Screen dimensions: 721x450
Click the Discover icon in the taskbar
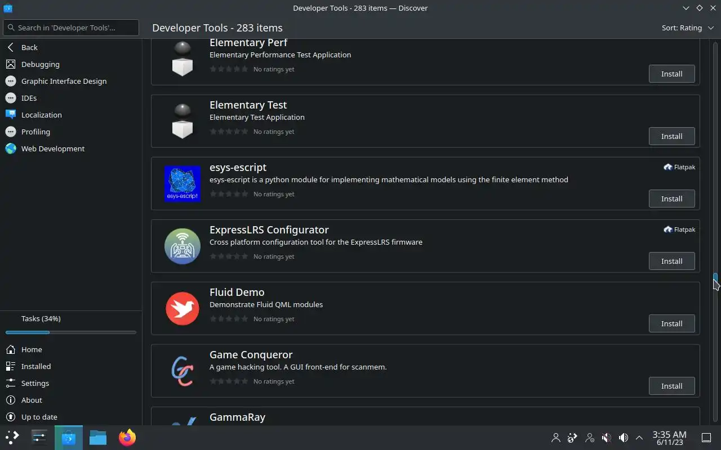pyautogui.click(x=69, y=437)
